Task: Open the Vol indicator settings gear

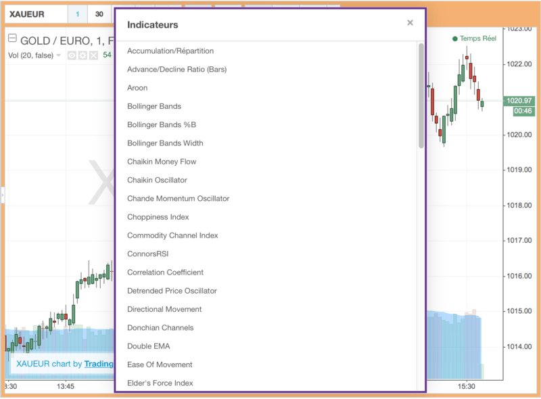Action: click(x=83, y=55)
